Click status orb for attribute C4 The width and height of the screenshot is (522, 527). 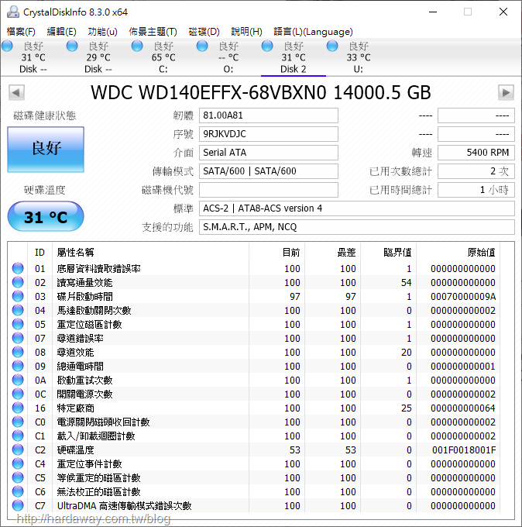click(18, 463)
